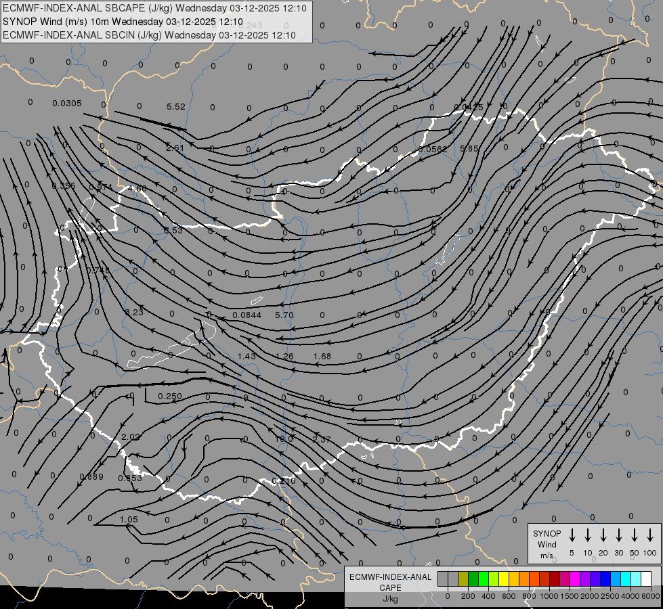Pick the bright magenta CAPE swatch
The width and height of the screenshot is (663, 609).
575,579
